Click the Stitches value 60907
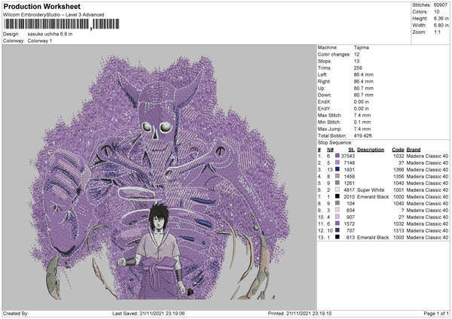Viewport: 452px width, 319px height. (x=441, y=5)
